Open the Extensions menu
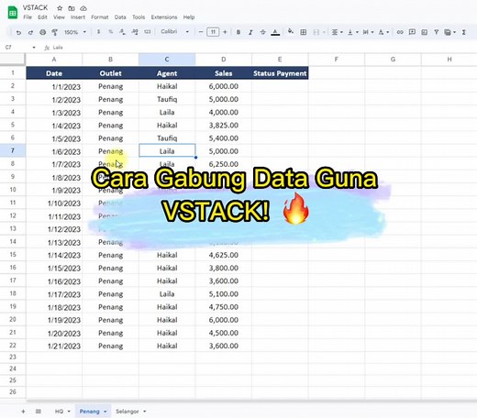477x418 pixels. 164,17
